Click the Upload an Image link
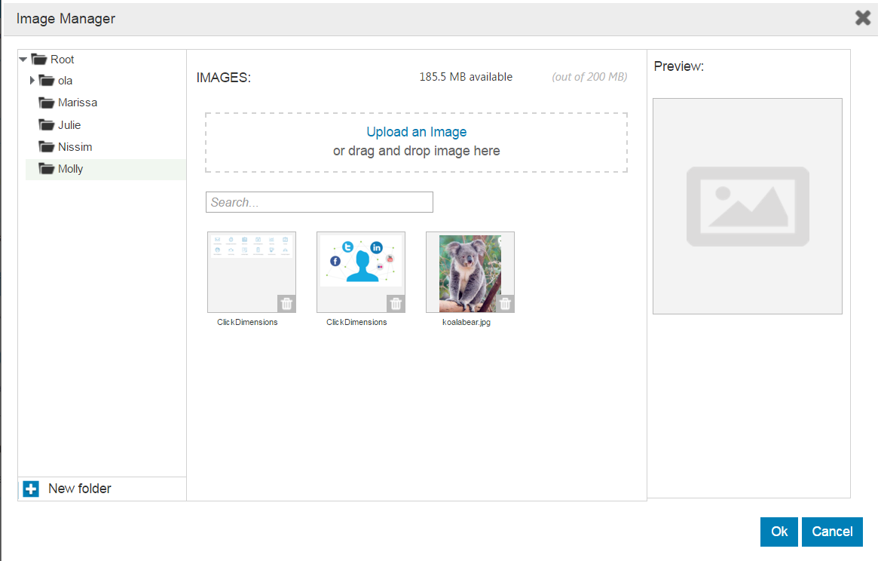The width and height of the screenshot is (881, 561). [416, 132]
